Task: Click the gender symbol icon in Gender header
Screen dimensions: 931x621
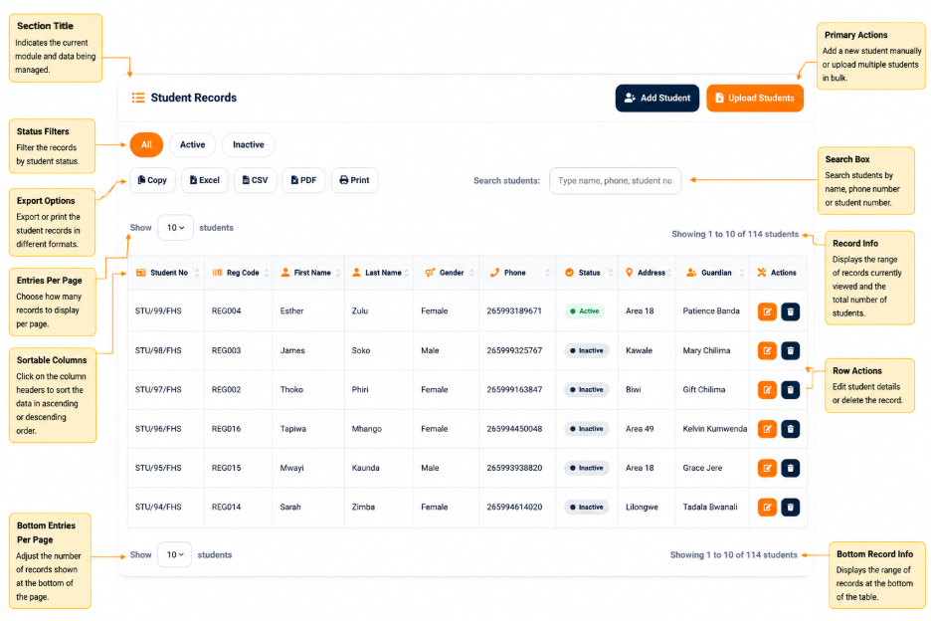Action: (430, 273)
